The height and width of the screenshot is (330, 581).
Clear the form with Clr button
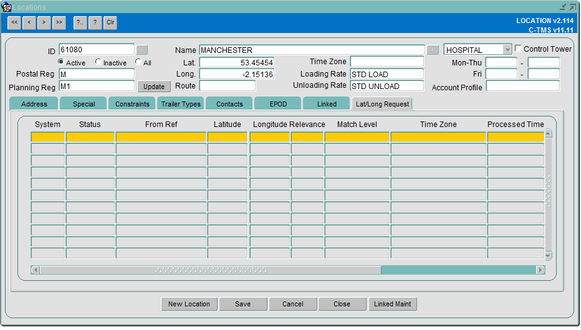tap(110, 22)
